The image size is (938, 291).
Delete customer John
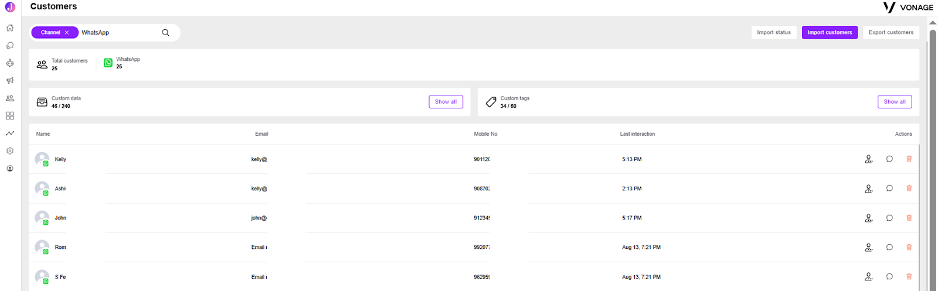click(x=909, y=218)
